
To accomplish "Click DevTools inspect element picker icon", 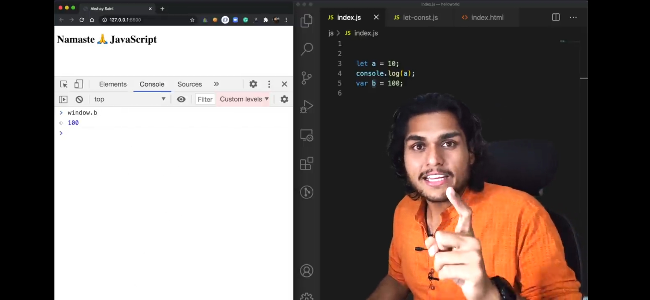I will [x=64, y=84].
